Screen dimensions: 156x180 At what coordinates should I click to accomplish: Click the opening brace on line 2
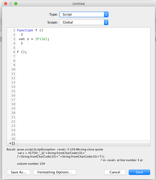click(22, 34)
